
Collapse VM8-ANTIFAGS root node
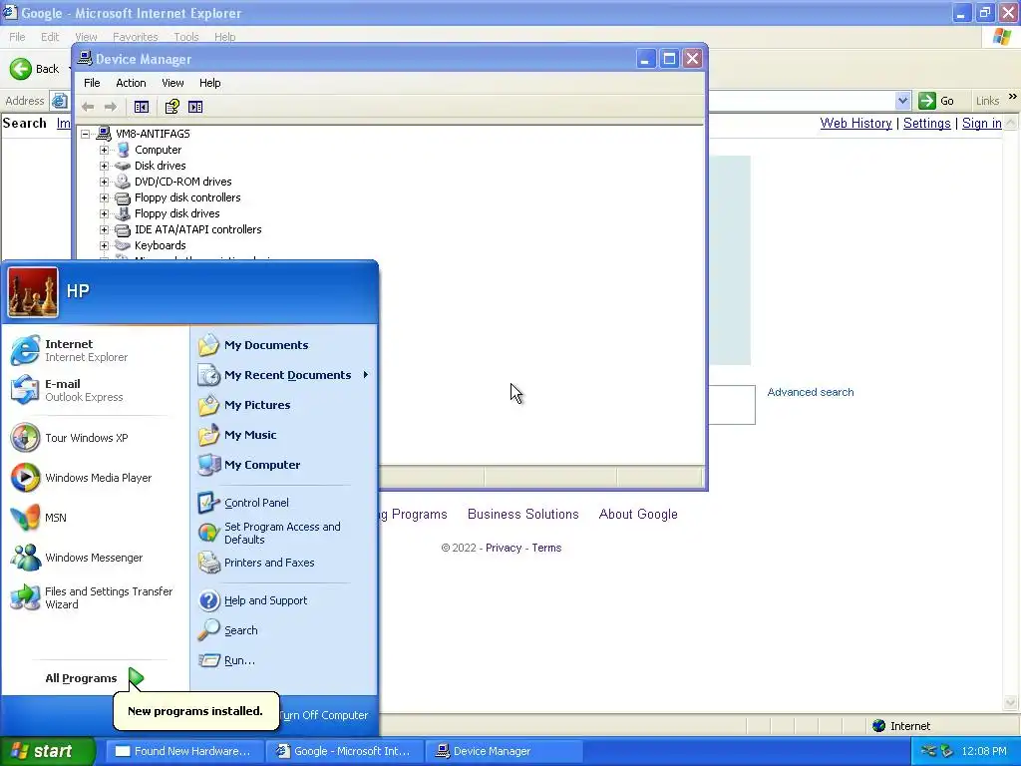coord(86,135)
